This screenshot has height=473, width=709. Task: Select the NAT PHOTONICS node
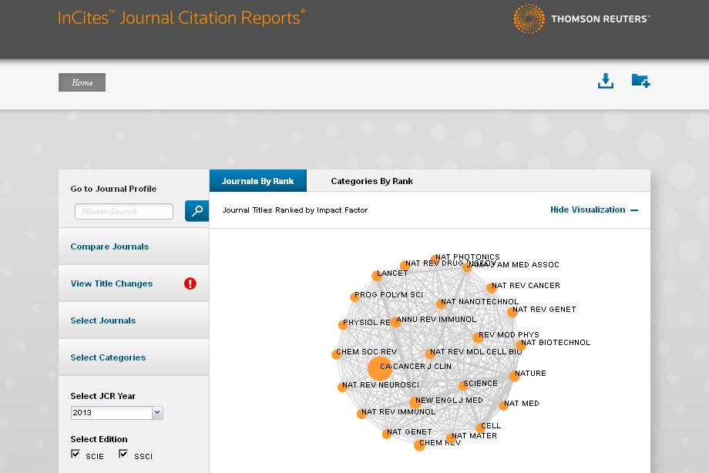pos(435,259)
